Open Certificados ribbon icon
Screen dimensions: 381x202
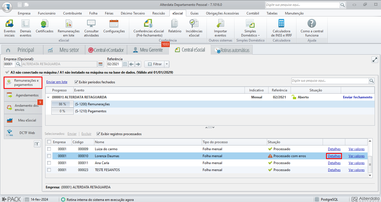[44, 26]
